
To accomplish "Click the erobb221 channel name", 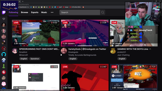I will point(121,52).
